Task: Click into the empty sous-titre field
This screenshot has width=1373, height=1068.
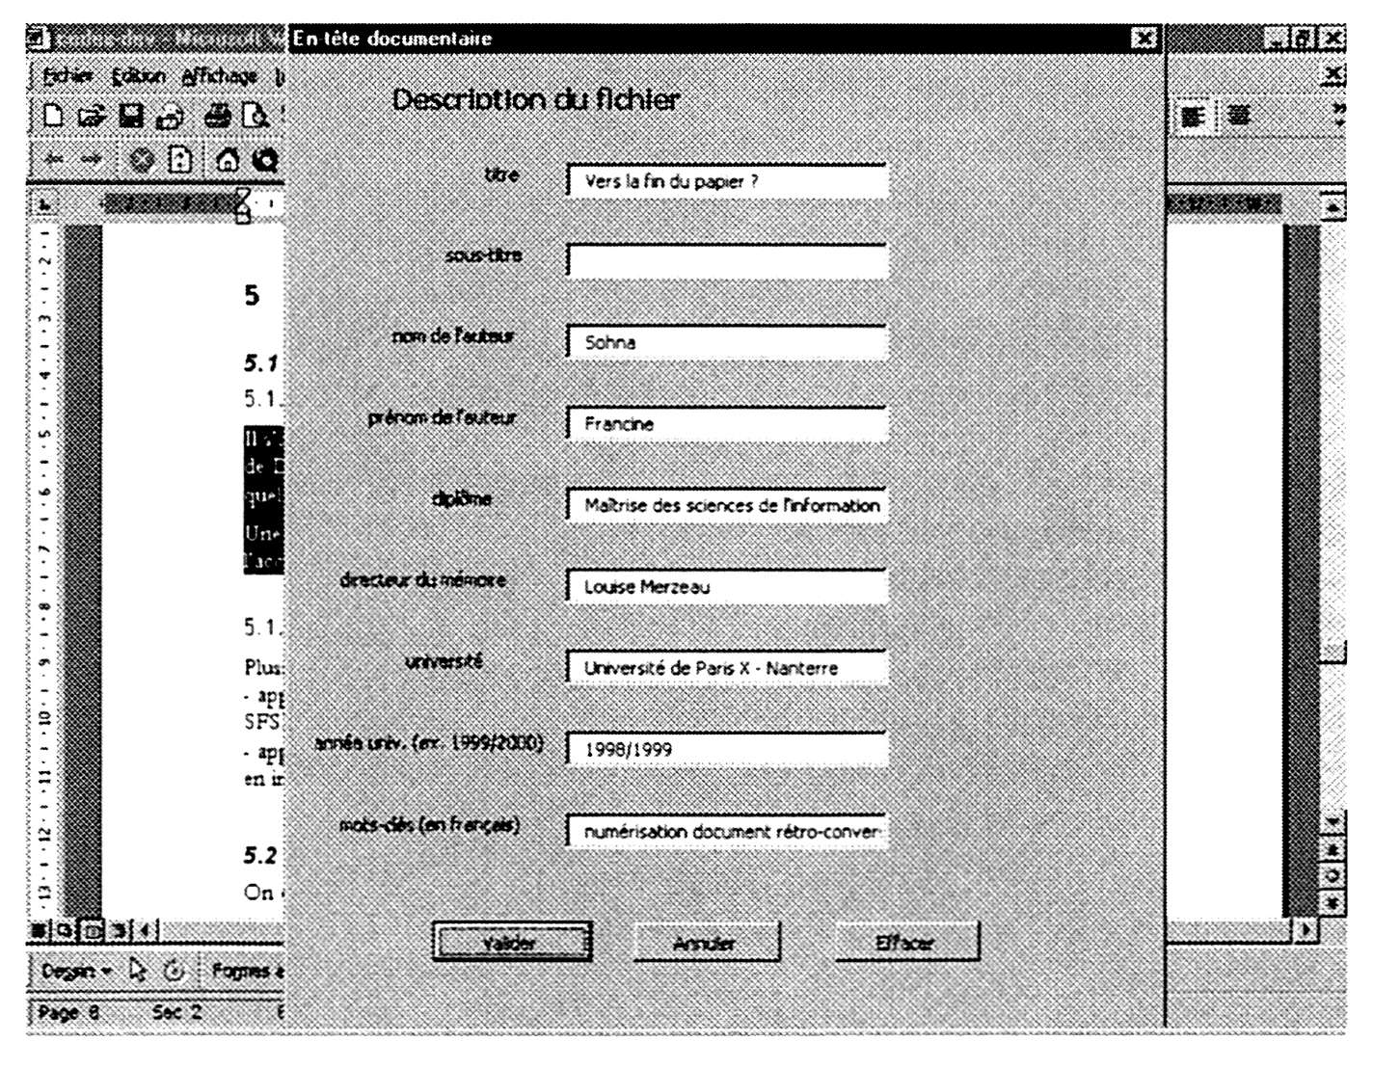Action: point(727,260)
